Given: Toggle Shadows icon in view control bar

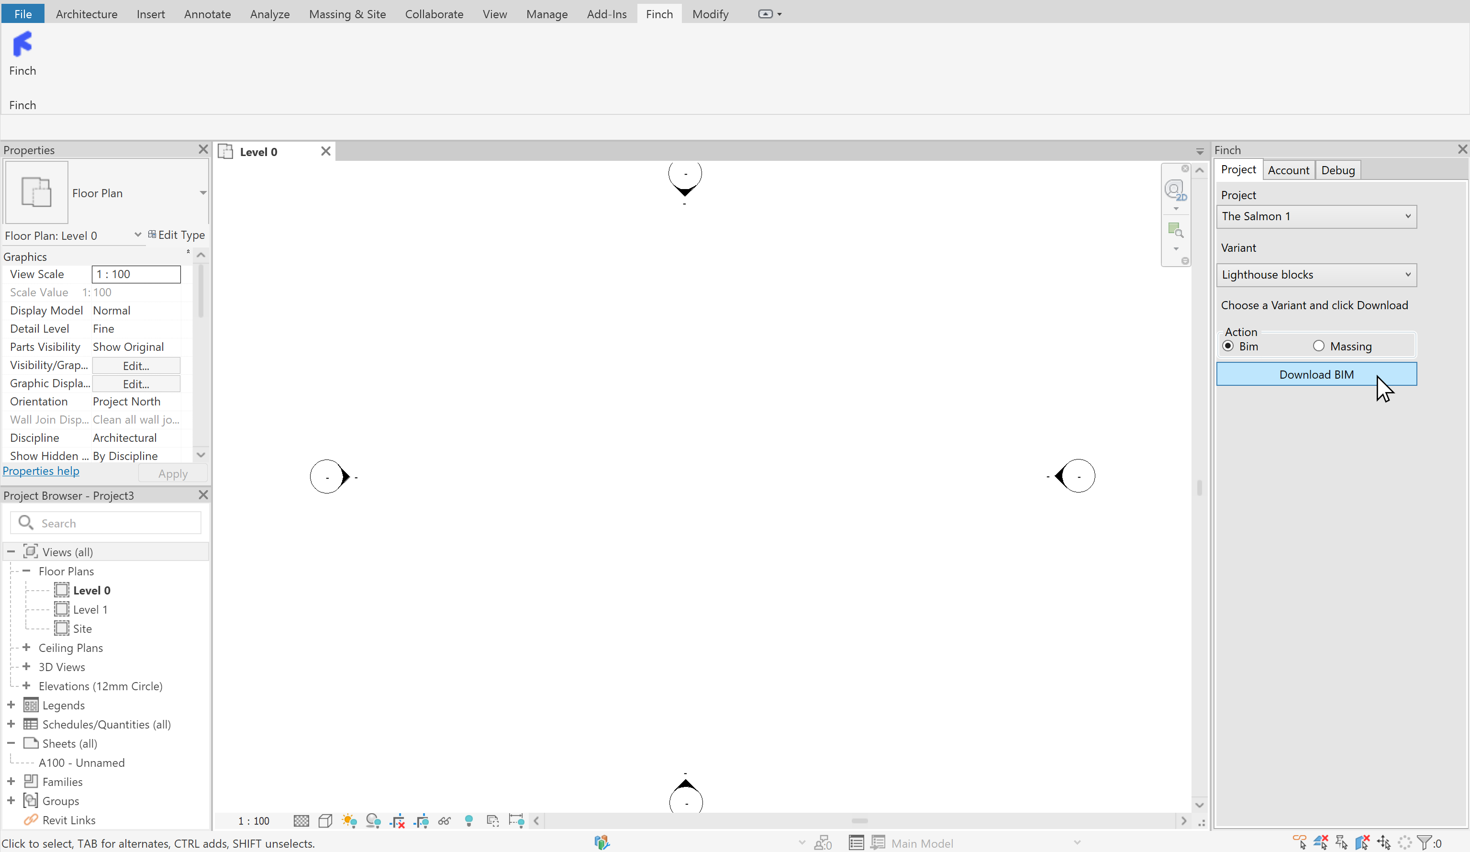Looking at the screenshot, I should click(373, 820).
